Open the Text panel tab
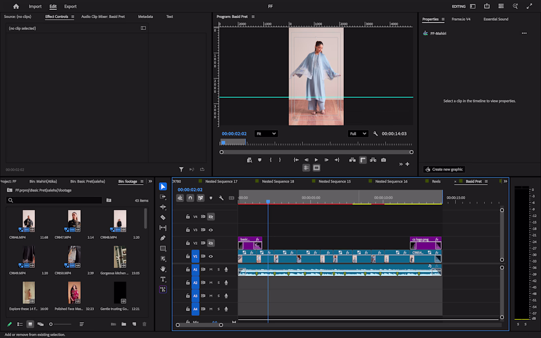 169,17
